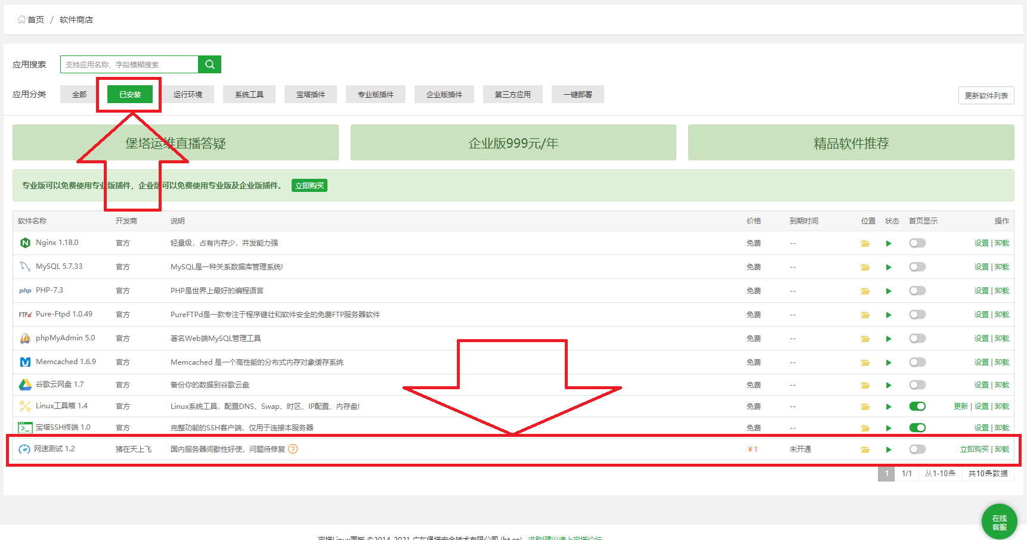Open the 企业版999元/年 banner
Image resolution: width=1027 pixels, height=540 pixels.
(513, 142)
